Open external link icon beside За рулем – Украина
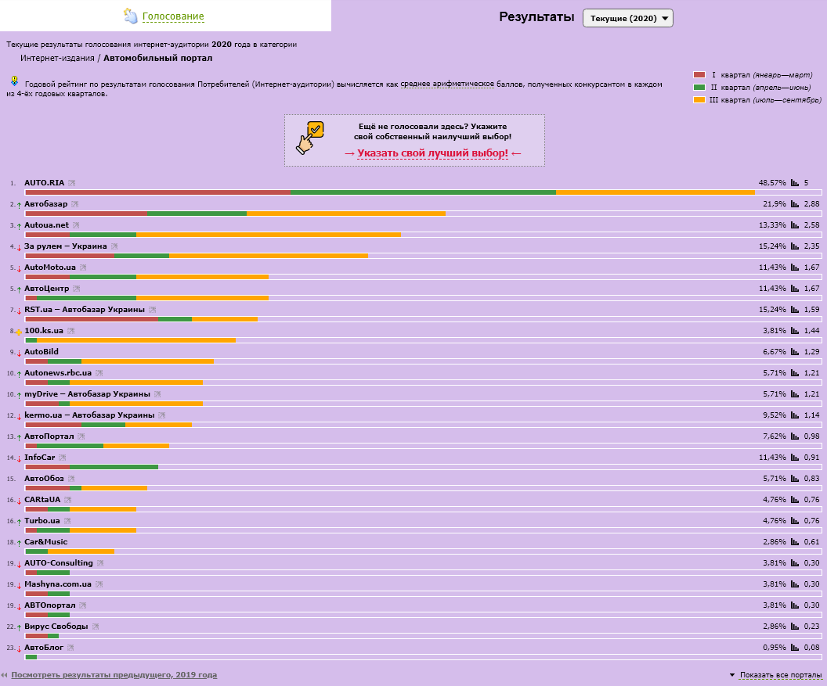827x686 pixels. pos(114,246)
